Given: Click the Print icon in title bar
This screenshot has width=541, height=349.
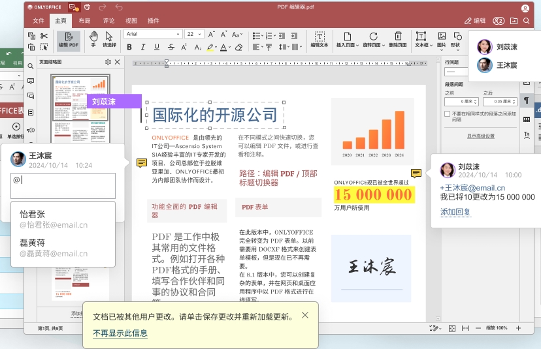Looking at the screenshot, I should click(x=88, y=7).
